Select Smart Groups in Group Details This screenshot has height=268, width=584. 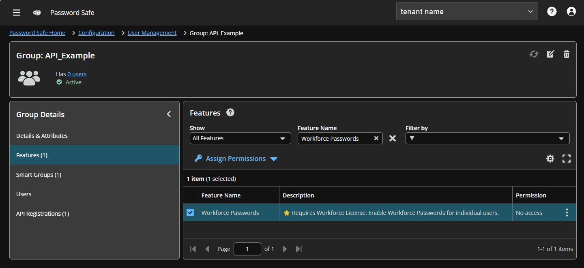click(x=39, y=174)
